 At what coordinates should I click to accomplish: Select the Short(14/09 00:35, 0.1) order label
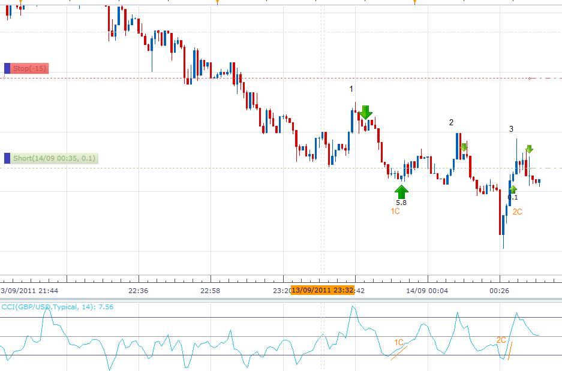coord(54,158)
